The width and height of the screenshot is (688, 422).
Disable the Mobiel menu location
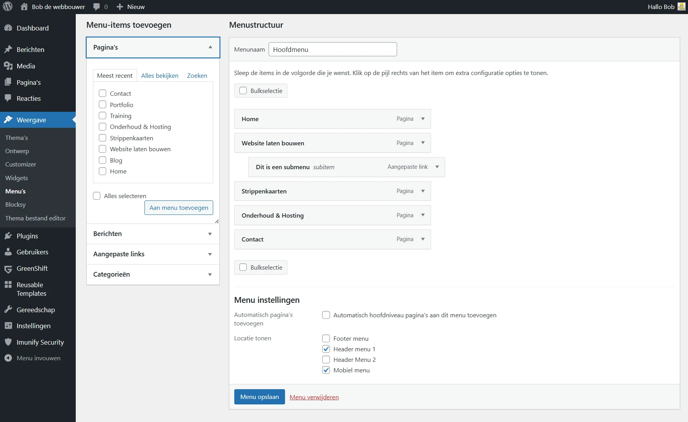point(326,370)
